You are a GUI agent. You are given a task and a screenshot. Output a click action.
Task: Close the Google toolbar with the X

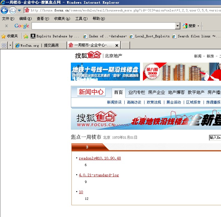[6, 26]
